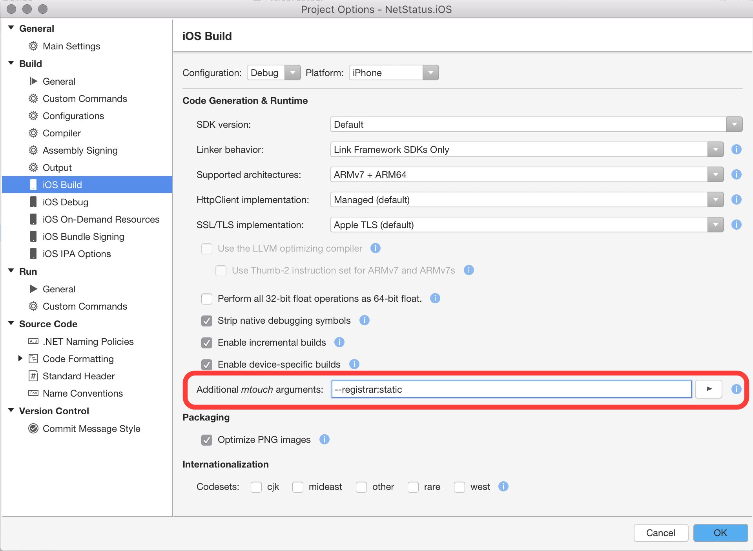Click the info icon next to Linker behavior

coord(737,149)
